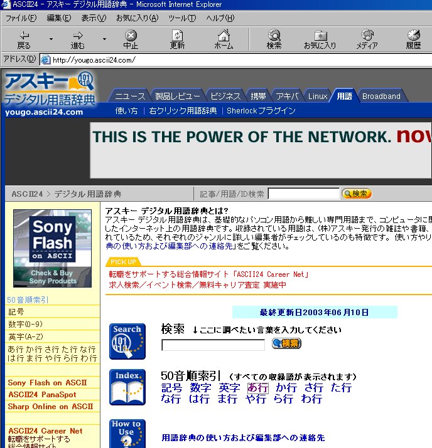
Task: Open the ツール(T) menu
Action: click(x=182, y=18)
